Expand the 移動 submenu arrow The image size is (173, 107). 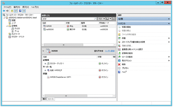[x=169, y=38]
